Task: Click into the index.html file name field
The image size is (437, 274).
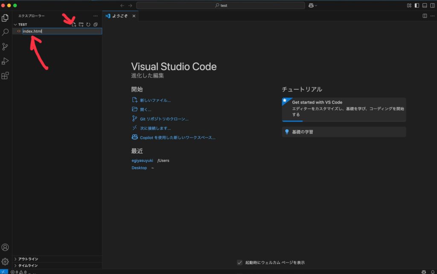Action: pos(62,31)
